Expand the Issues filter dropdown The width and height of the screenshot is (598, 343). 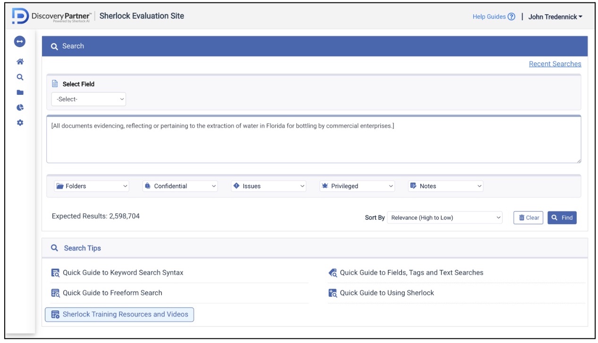click(269, 186)
